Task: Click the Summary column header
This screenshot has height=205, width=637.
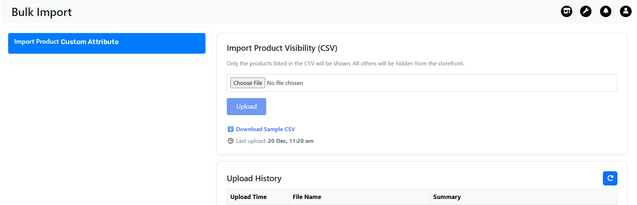Action: coord(447,197)
